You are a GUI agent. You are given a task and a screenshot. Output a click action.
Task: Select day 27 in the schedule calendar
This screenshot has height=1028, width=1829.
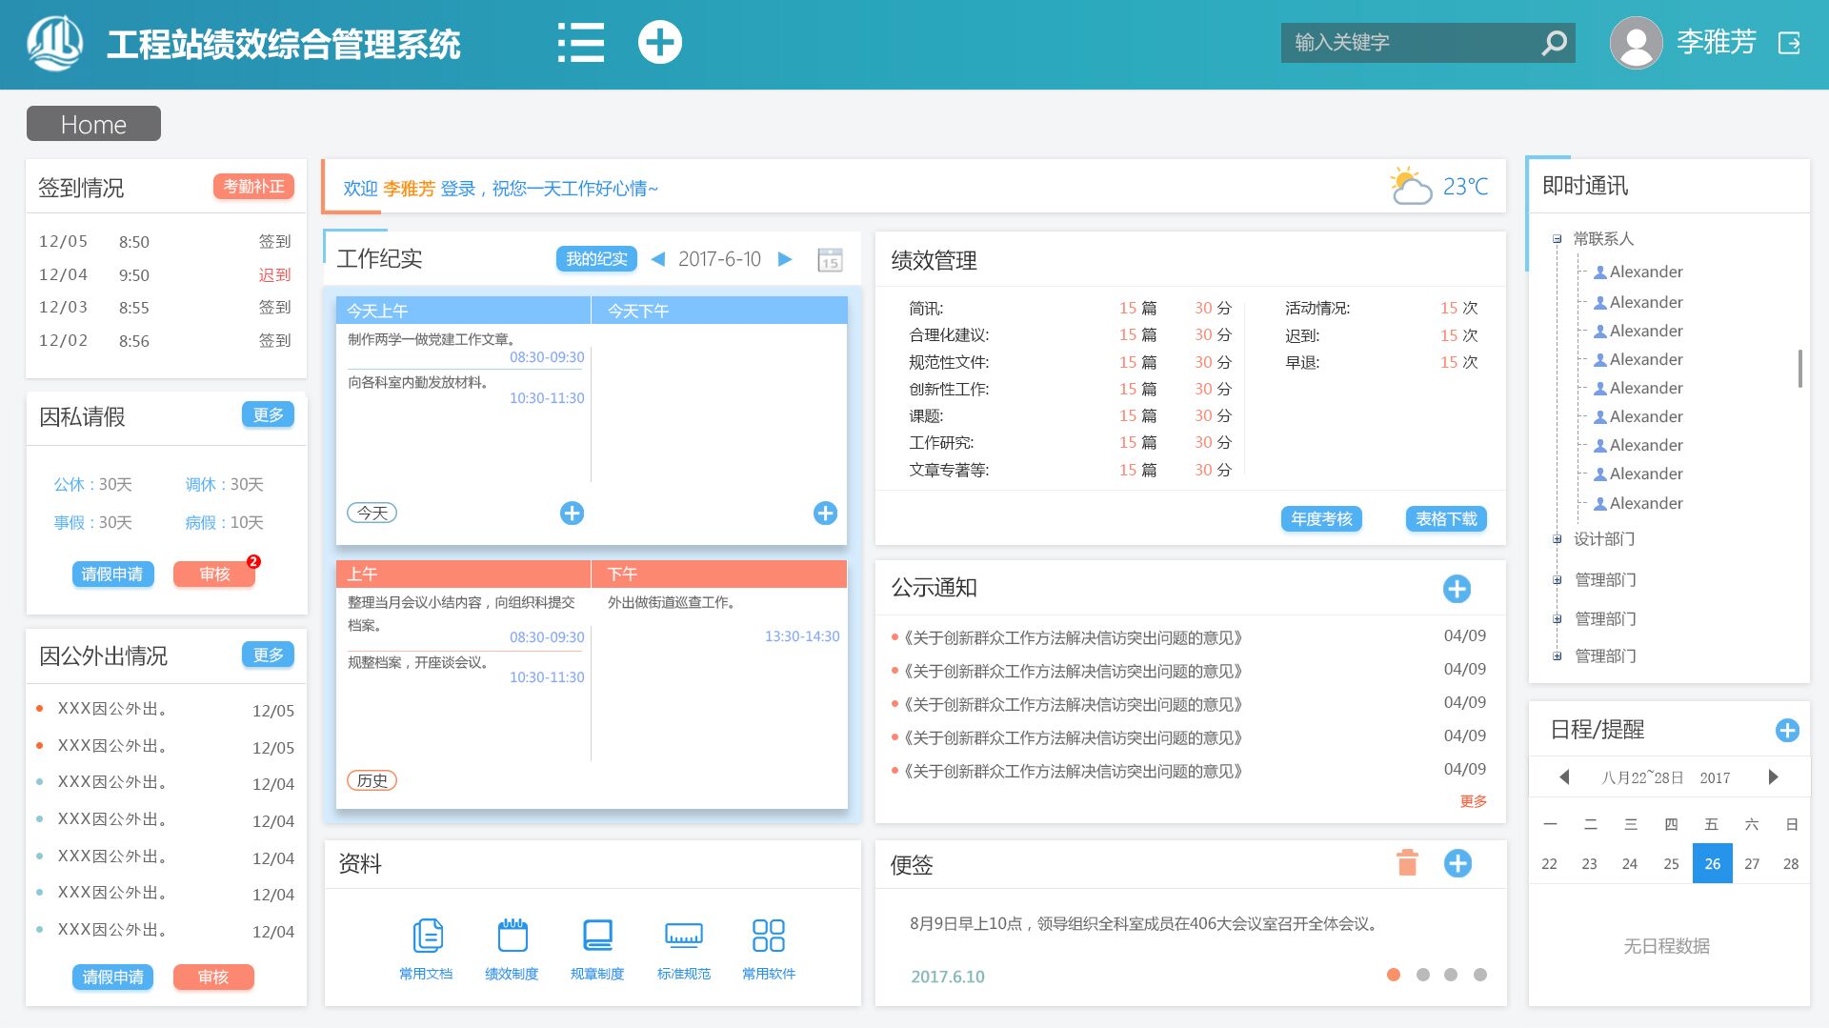tap(1752, 864)
